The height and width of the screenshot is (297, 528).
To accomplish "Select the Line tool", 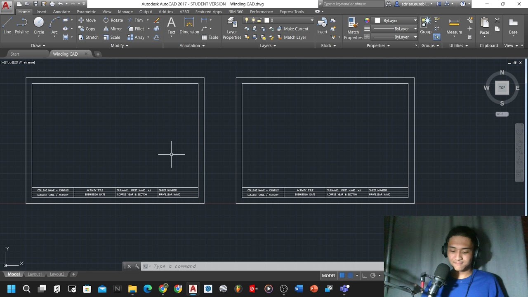I will 7,26.
